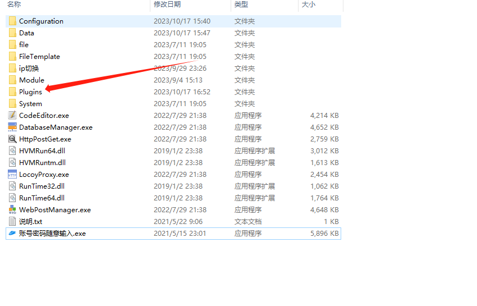This screenshot has height=306, width=477.
Task: Click the 2,454 KB size of LocoyProxy.exe
Action: tap(324, 175)
